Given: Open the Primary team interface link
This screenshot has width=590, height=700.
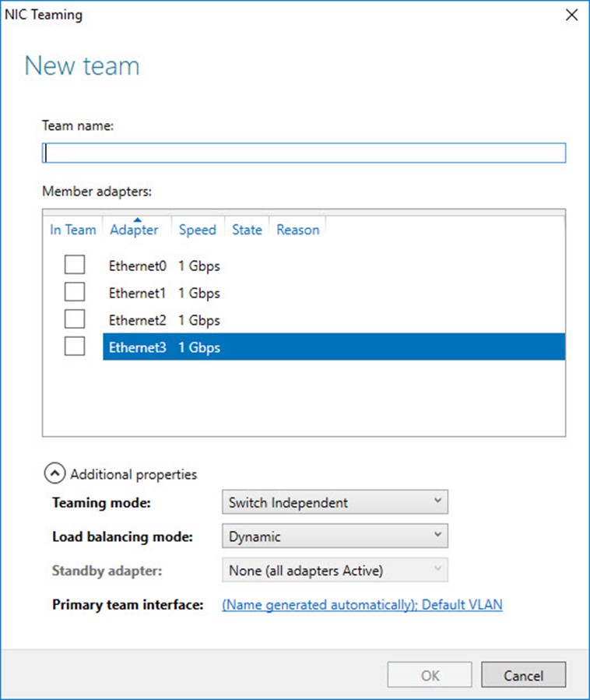Looking at the screenshot, I should click(362, 604).
